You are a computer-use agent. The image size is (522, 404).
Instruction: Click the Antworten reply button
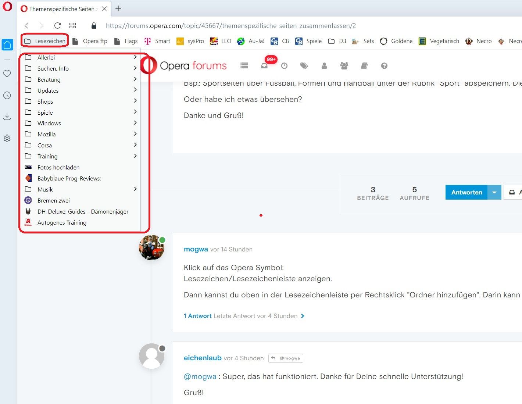pyautogui.click(x=466, y=192)
